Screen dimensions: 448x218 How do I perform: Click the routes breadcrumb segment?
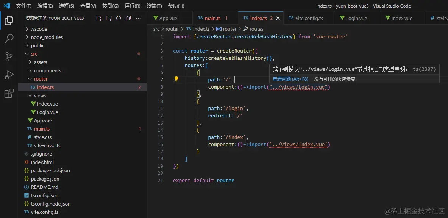click(253, 29)
